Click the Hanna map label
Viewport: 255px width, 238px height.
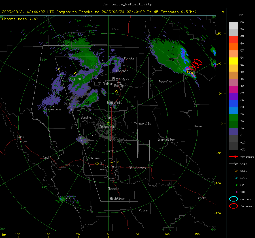[x=198, y=126]
